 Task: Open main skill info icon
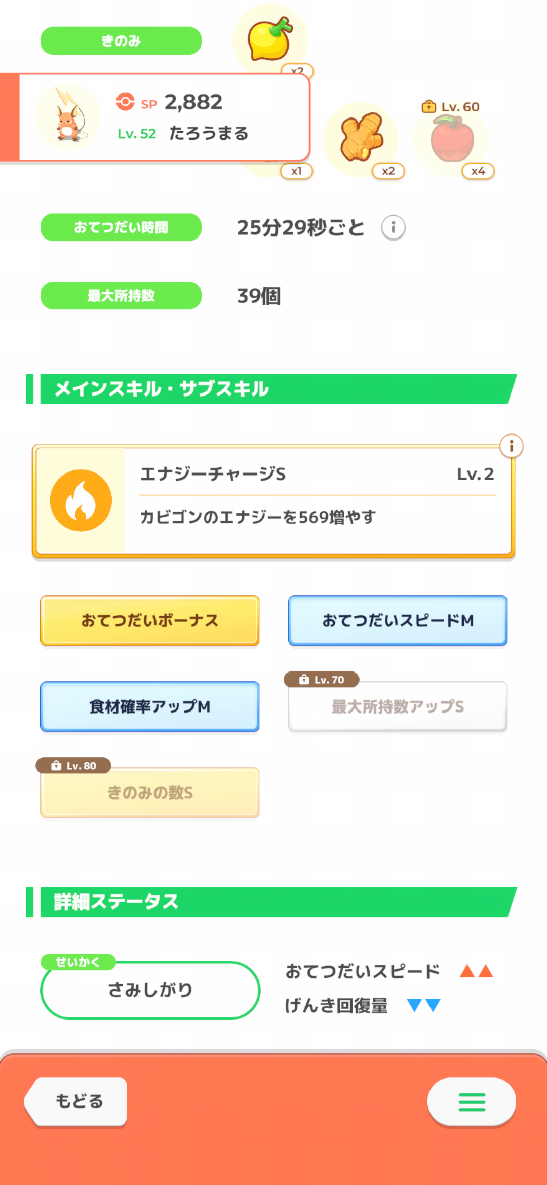(x=511, y=446)
